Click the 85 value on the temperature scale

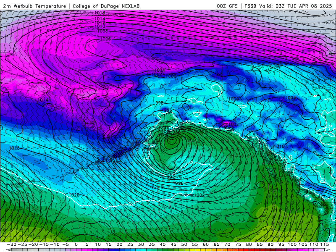(x=260, y=244)
